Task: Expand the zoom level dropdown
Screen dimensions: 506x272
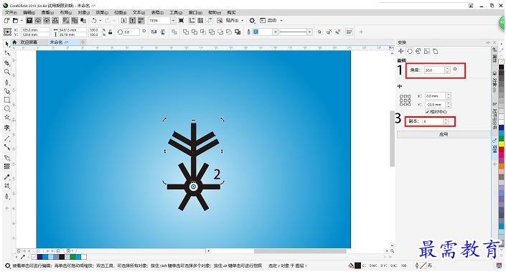Action: coord(173,21)
